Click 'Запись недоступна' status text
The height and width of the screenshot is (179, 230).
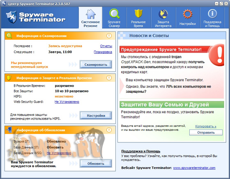(65, 46)
